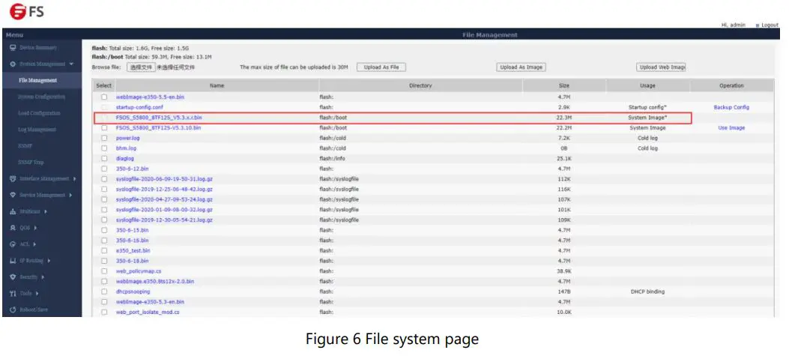Viewport: 789px width, 356px height.
Task: Open the 350-6-15.bin file link
Action: 133,230
